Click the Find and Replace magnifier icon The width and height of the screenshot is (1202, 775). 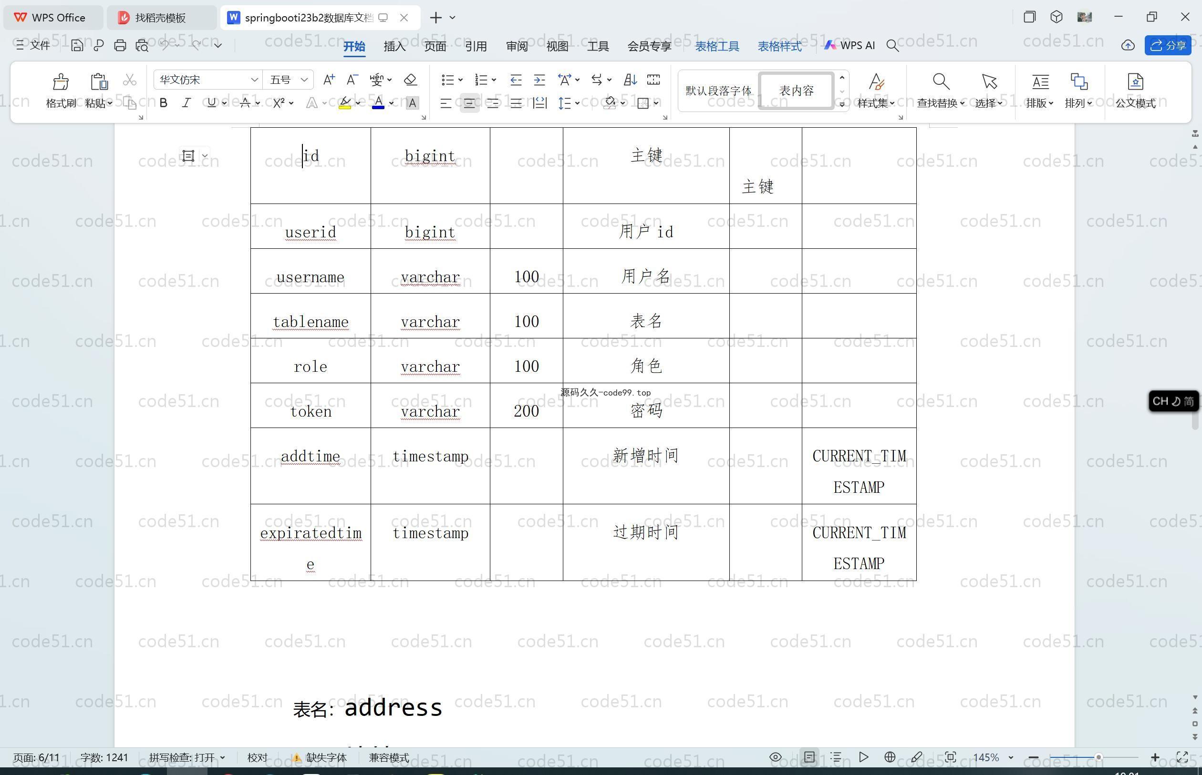point(941,82)
